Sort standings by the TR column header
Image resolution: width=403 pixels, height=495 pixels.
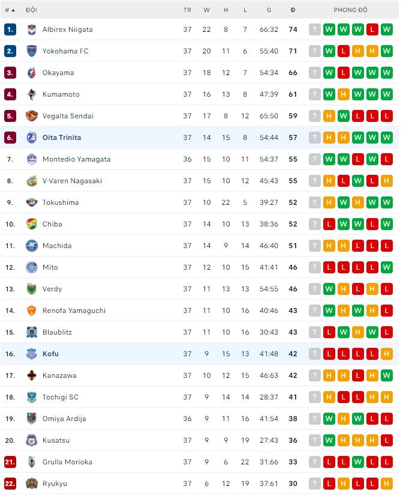pyautogui.click(x=187, y=10)
